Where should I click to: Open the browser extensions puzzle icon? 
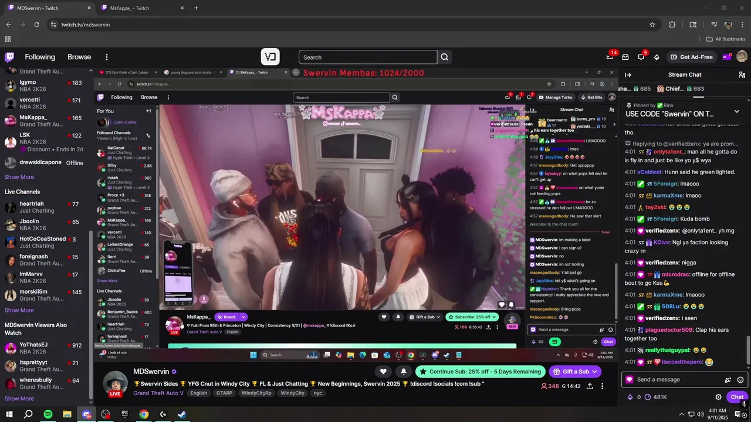click(672, 25)
